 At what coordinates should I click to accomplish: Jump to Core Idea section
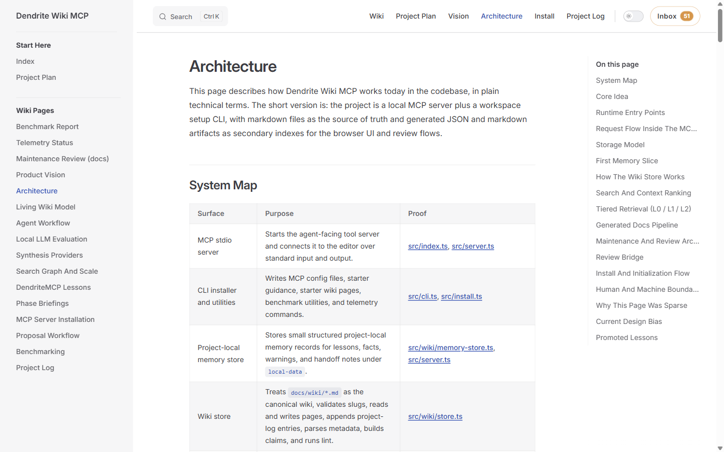click(x=612, y=96)
